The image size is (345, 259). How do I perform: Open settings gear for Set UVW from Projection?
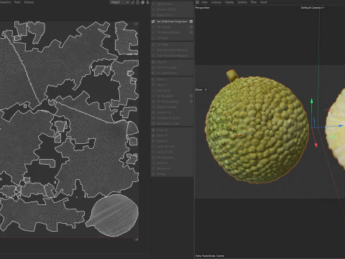point(191,22)
